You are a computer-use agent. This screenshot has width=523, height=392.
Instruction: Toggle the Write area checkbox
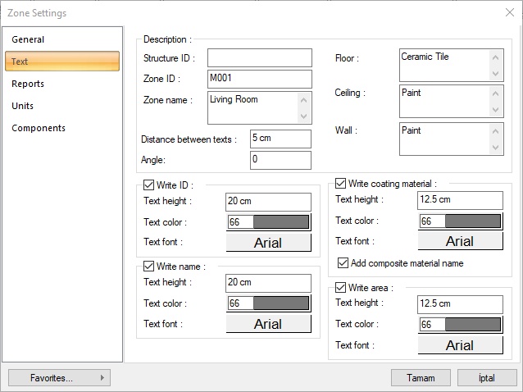click(341, 287)
